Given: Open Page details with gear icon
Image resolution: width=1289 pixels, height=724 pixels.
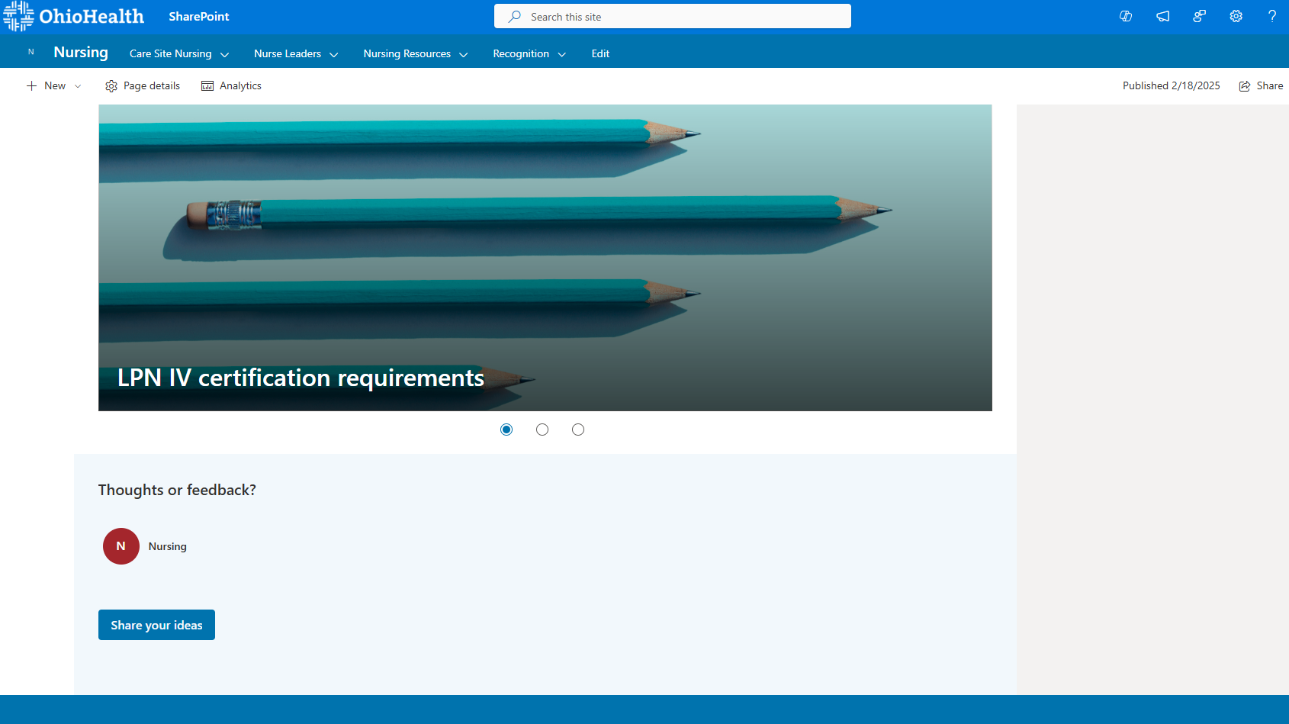Looking at the screenshot, I should (143, 86).
